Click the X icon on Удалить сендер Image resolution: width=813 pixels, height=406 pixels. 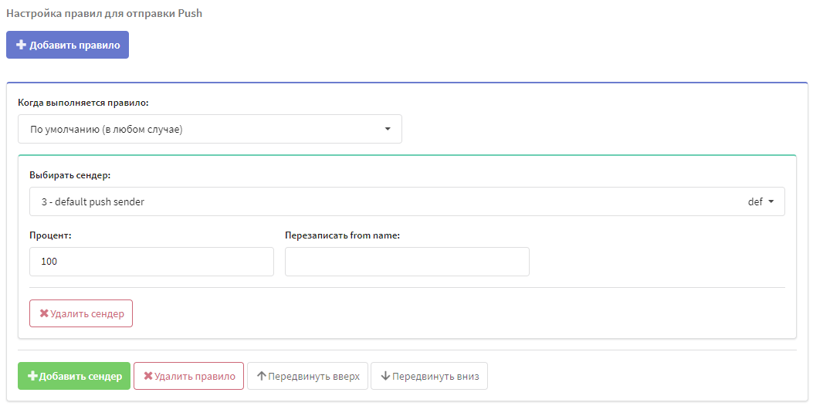pos(44,313)
